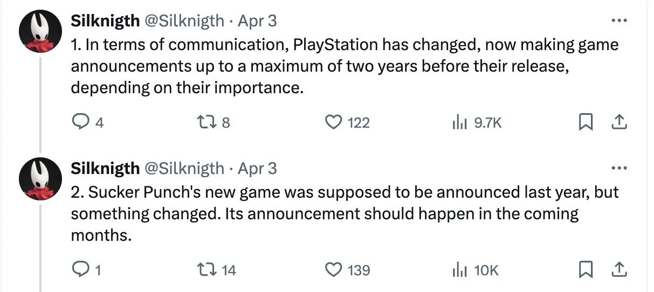
Task: Open the @Silknigth handle on second tweet
Action: click(x=184, y=168)
